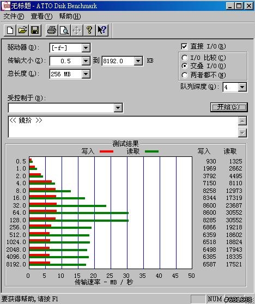Image resolution: width=255 pixels, height=304 pixels.
Task: Select the 交叠 I/O radio button
Action: point(185,66)
